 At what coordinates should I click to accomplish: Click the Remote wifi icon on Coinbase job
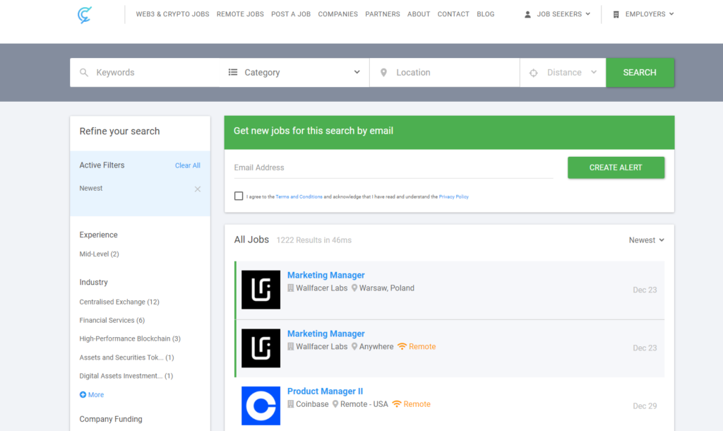397,404
